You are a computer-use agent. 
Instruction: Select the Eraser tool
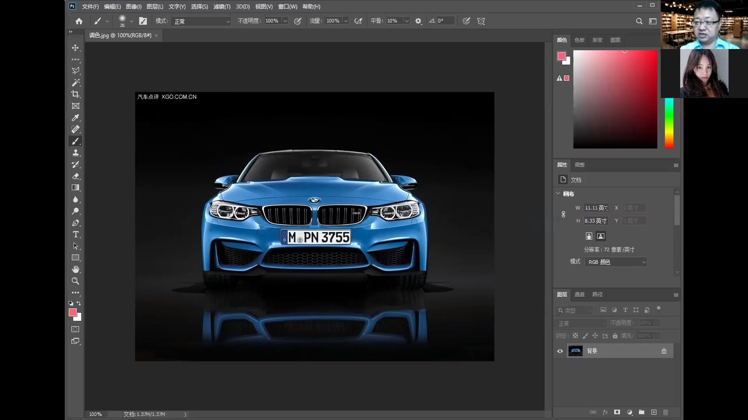pyautogui.click(x=75, y=176)
